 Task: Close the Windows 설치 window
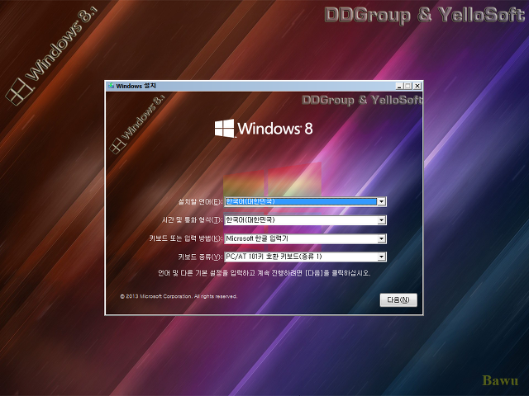tap(417, 86)
